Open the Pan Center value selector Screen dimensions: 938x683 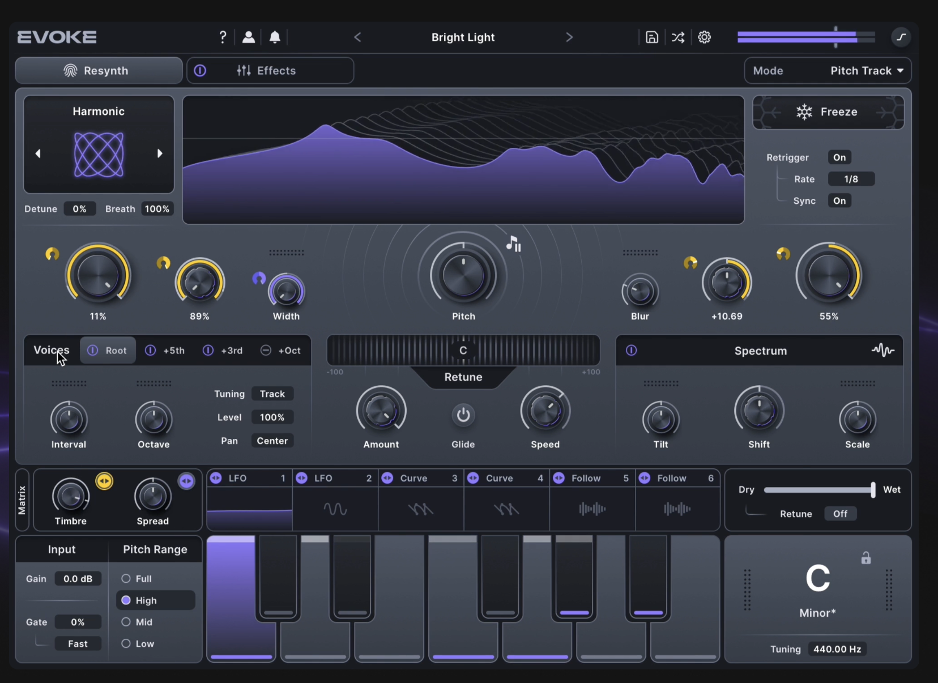(x=272, y=441)
